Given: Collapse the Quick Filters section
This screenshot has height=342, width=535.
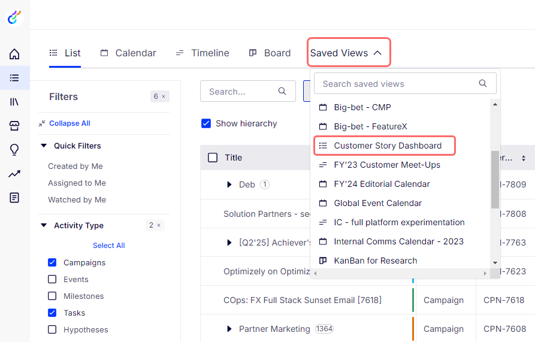Looking at the screenshot, I should pos(44,146).
